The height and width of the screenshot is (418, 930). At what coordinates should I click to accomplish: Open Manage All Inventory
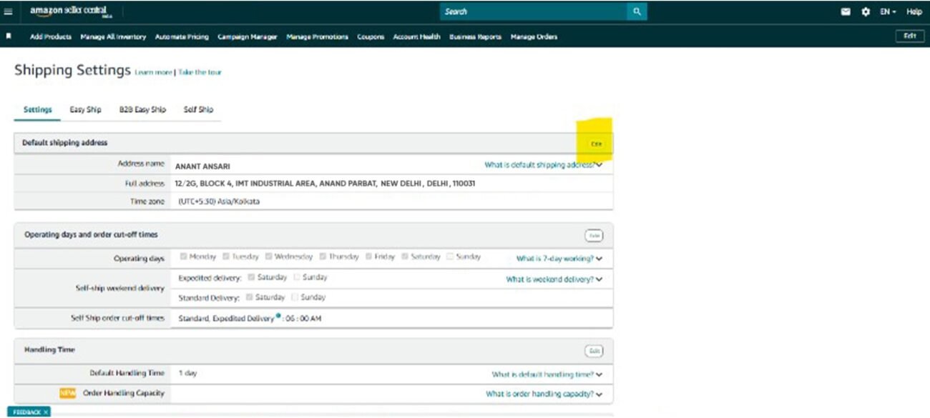tap(113, 37)
